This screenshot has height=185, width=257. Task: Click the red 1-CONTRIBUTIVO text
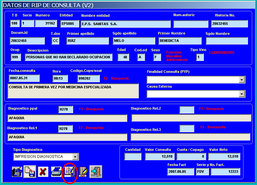[222, 53]
